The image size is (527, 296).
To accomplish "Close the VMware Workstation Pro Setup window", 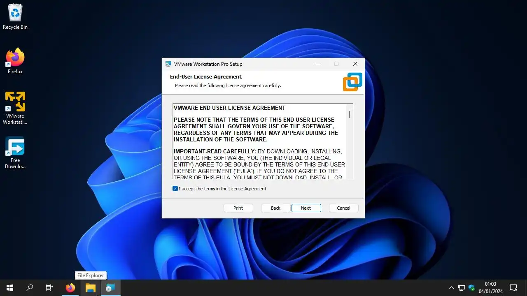I will (355, 64).
